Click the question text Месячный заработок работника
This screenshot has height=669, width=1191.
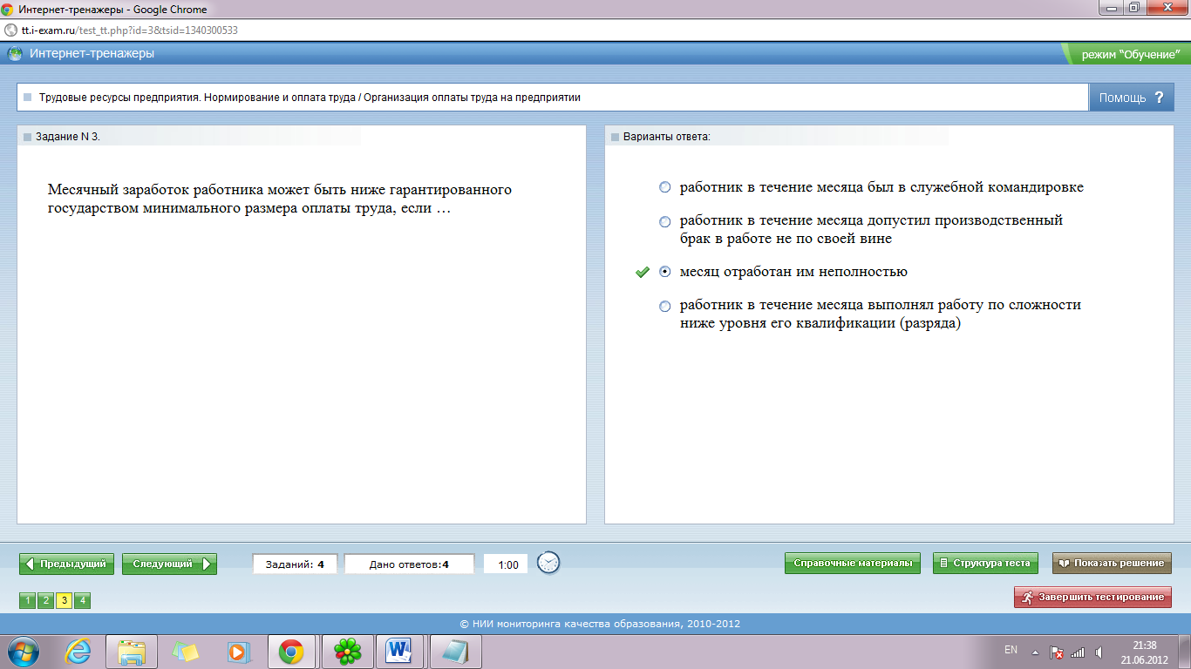coord(279,199)
